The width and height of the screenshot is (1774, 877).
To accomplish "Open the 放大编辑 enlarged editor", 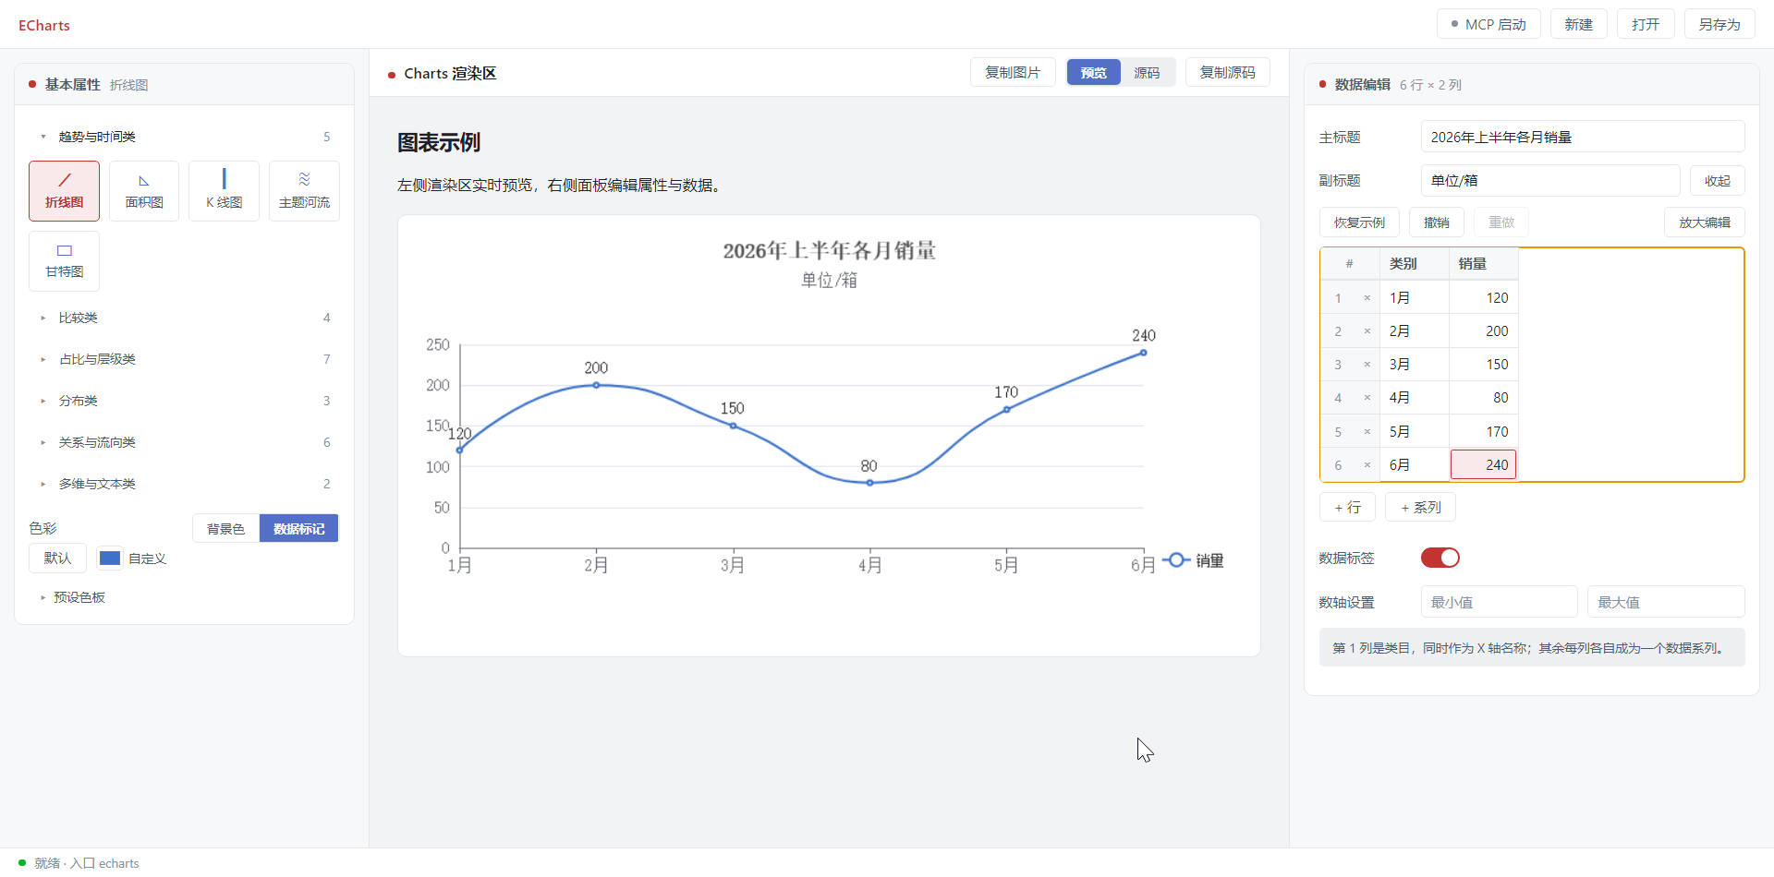I will (x=1705, y=222).
